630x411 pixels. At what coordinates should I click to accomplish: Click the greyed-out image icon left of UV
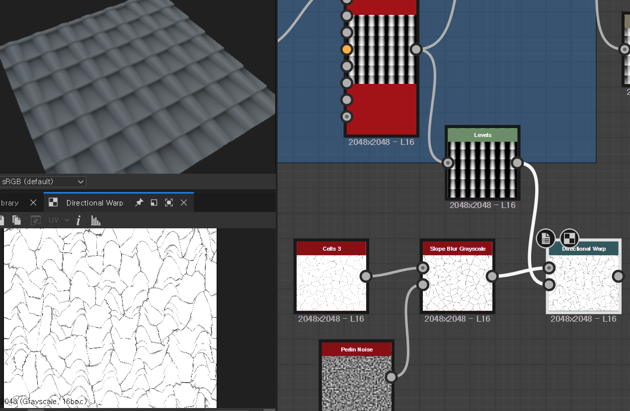pos(36,220)
